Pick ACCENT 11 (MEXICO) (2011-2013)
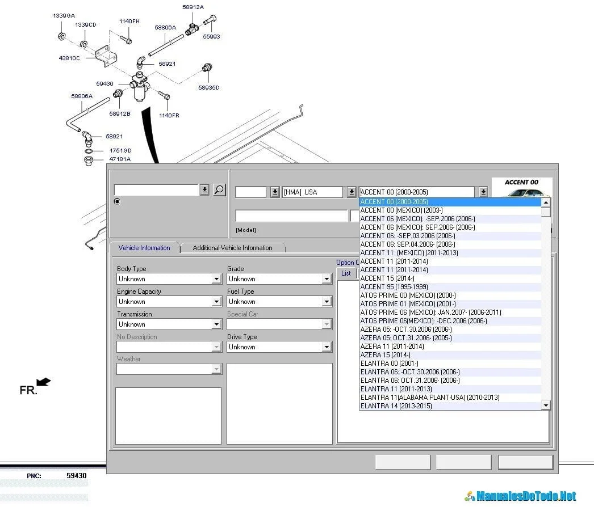Screen dimensions: 594x507 click(x=450, y=253)
